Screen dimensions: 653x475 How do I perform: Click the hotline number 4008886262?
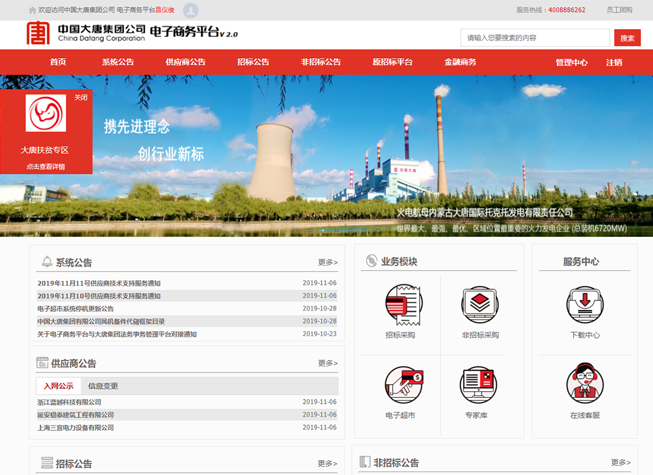point(566,10)
